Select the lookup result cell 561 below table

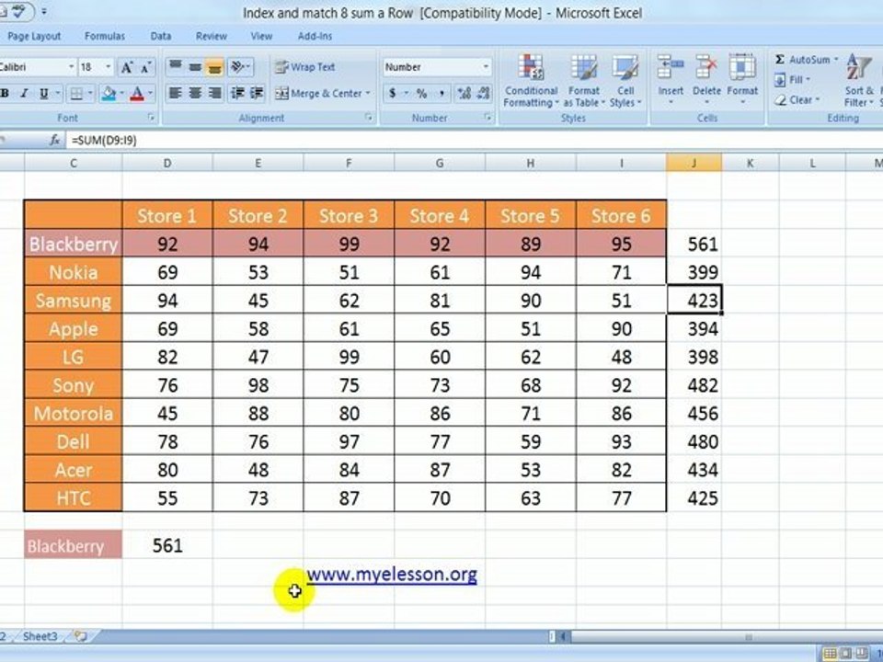[x=167, y=545]
